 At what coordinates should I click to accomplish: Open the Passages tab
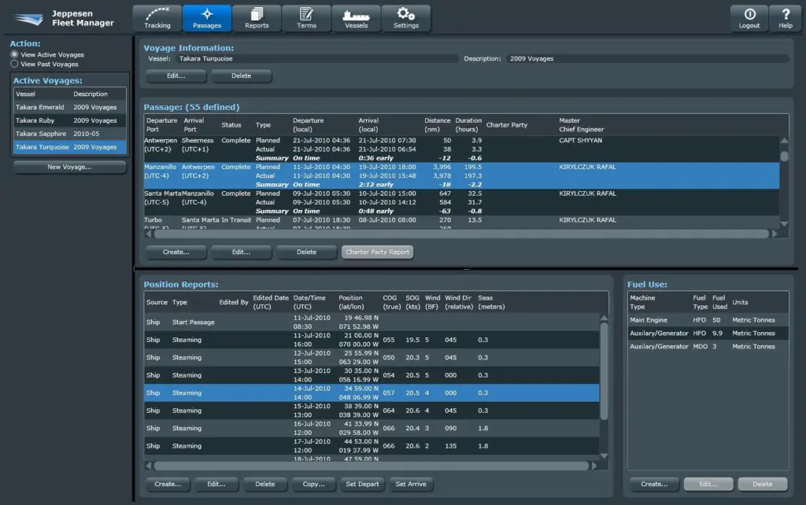coord(207,18)
